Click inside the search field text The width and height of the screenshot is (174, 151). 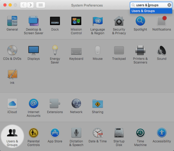click(x=147, y=5)
